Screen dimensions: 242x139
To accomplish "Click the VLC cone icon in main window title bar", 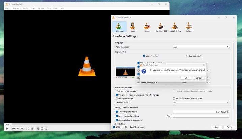I will 6,4.
